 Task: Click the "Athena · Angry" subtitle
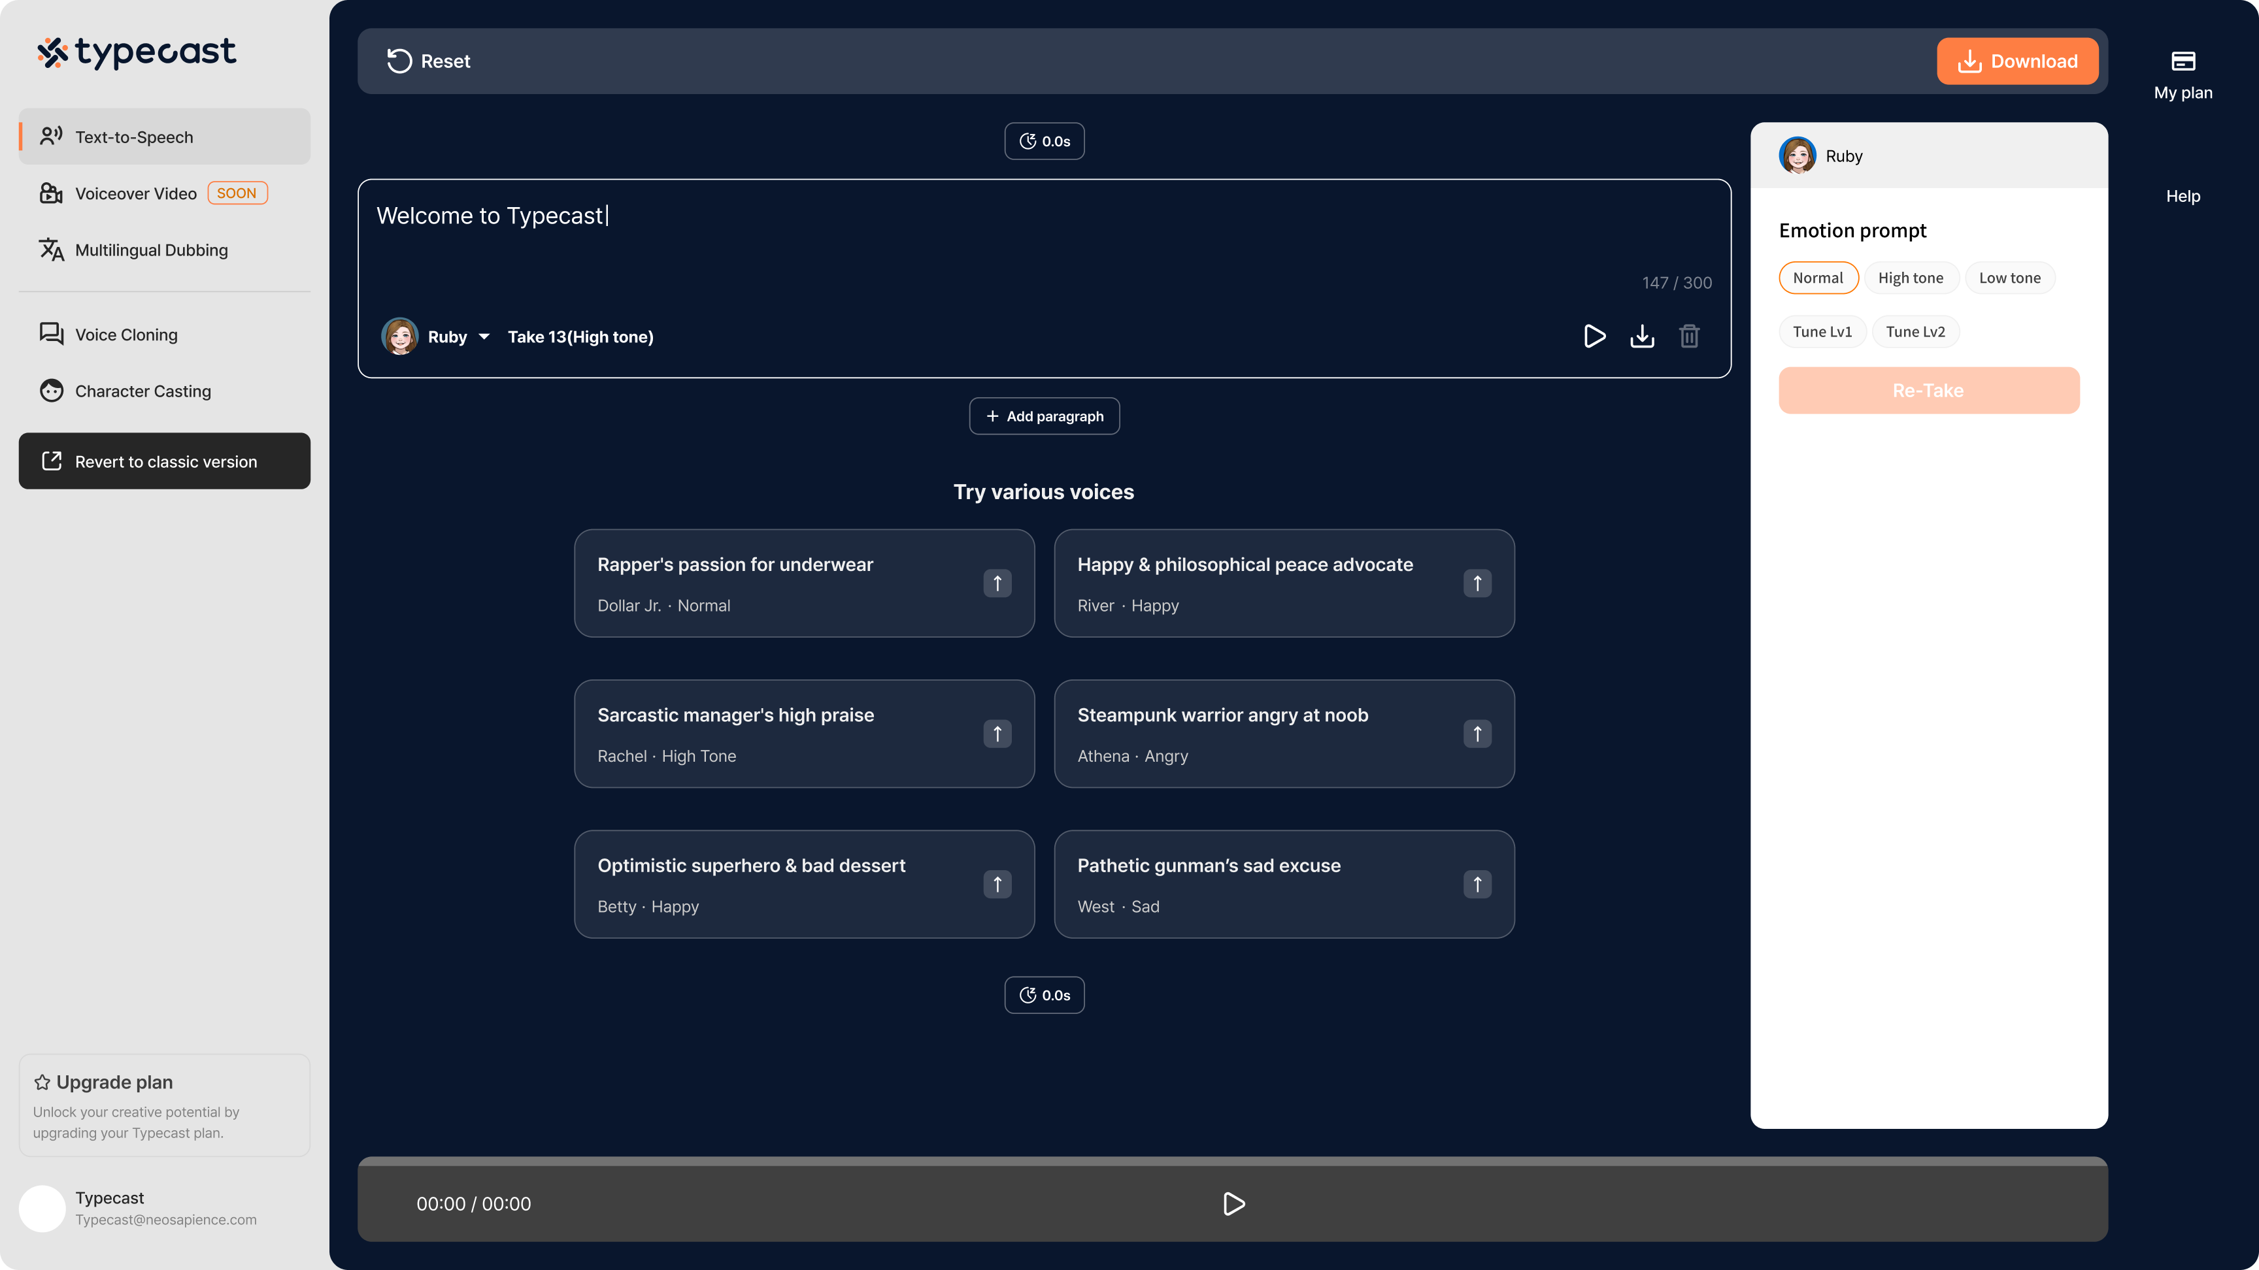click(x=1132, y=757)
